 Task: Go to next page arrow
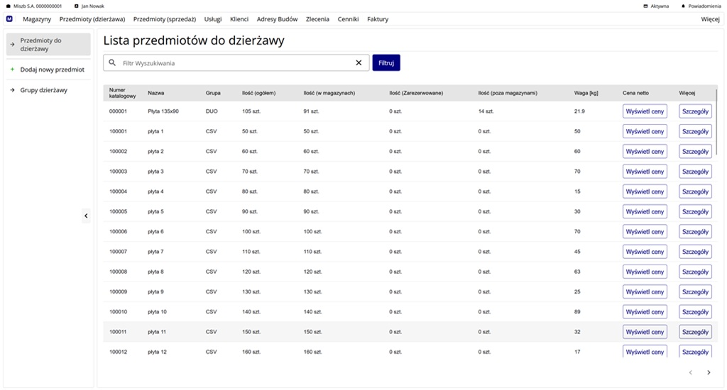tap(709, 372)
